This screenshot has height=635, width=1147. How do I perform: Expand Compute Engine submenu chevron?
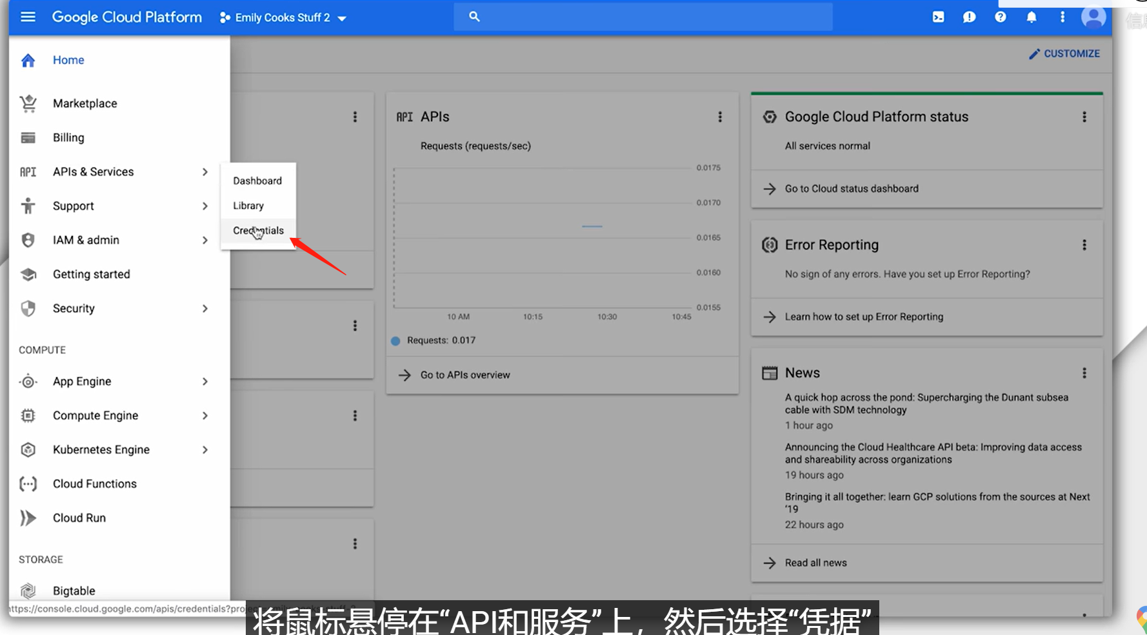pos(205,415)
